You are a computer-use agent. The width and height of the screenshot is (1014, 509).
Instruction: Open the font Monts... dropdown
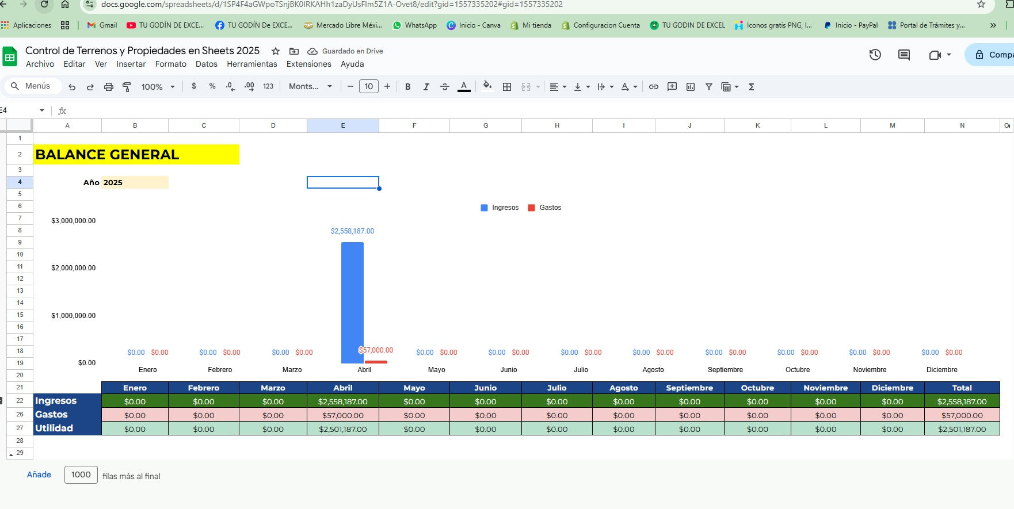click(311, 86)
